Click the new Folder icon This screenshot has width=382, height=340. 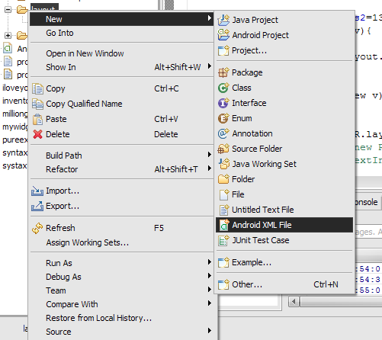click(x=223, y=179)
